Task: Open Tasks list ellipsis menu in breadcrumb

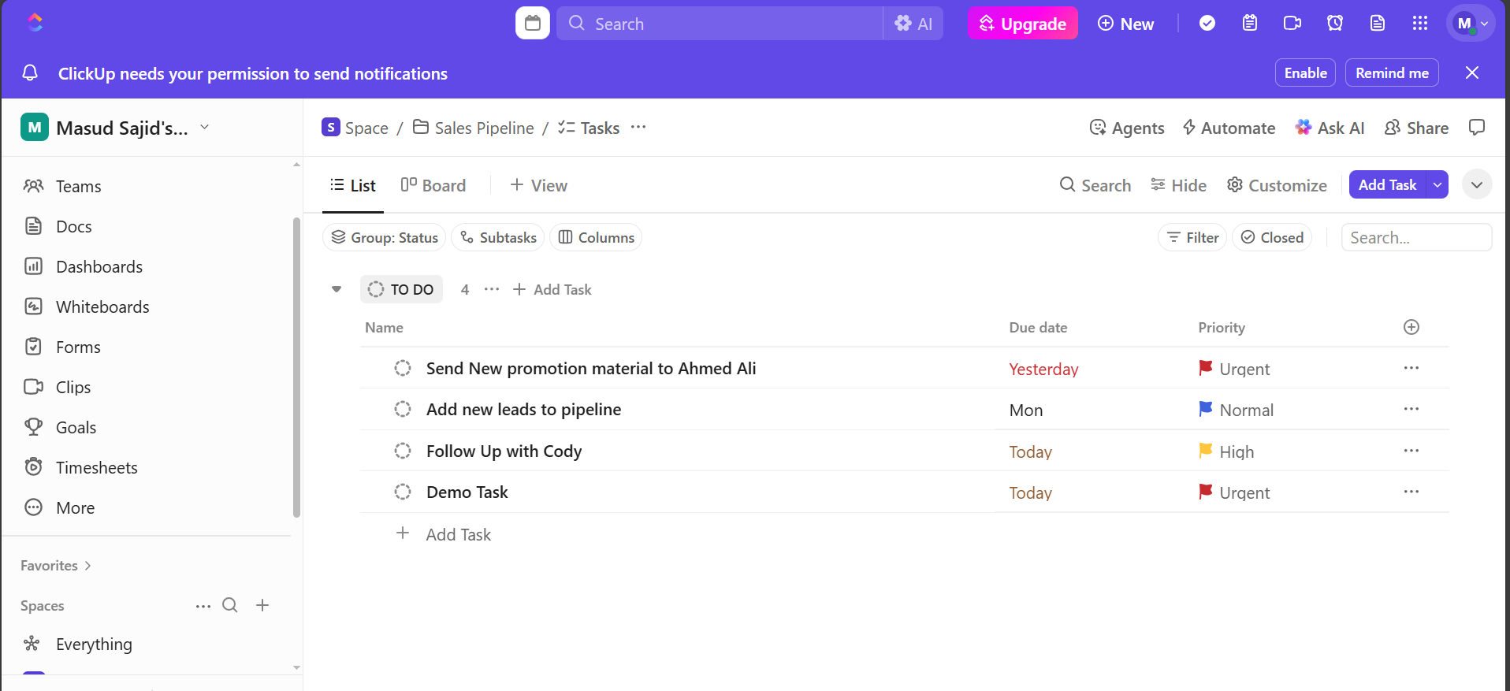Action: pos(638,127)
